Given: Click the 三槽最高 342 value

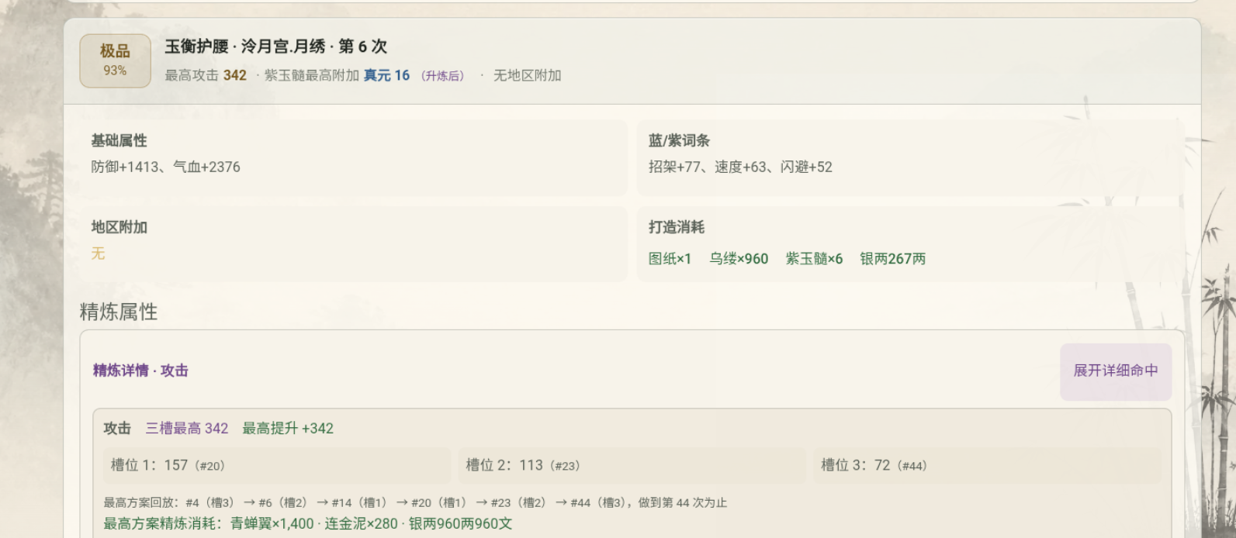Looking at the screenshot, I should 187,429.
